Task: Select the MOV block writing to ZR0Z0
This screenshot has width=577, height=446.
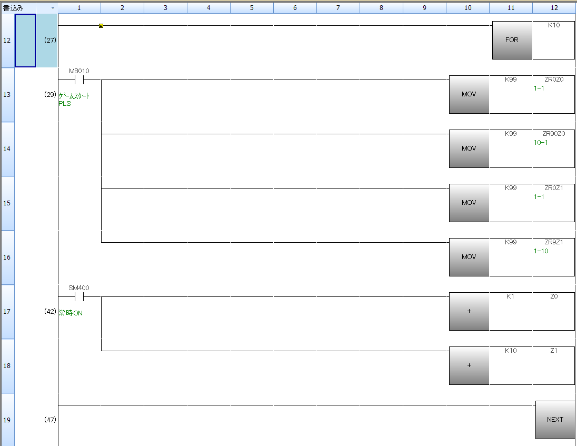Action: point(469,94)
